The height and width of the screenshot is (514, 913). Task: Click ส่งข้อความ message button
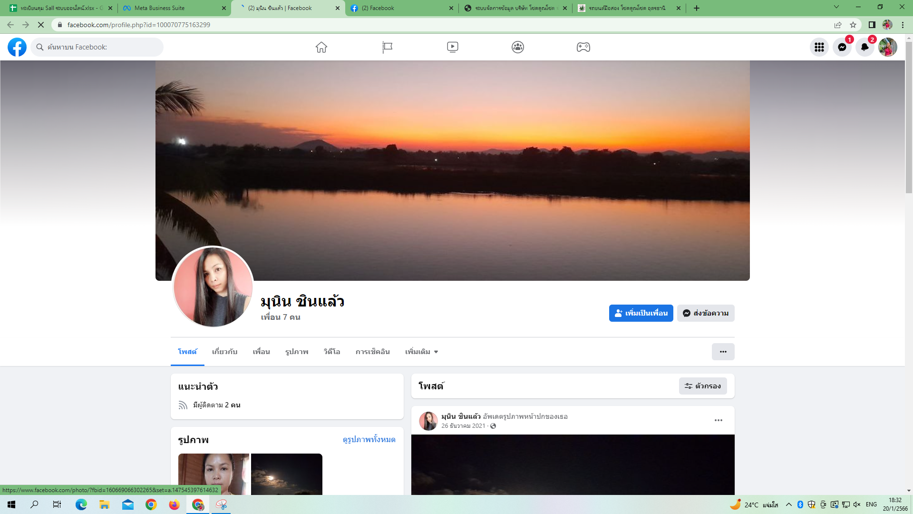pyautogui.click(x=706, y=313)
